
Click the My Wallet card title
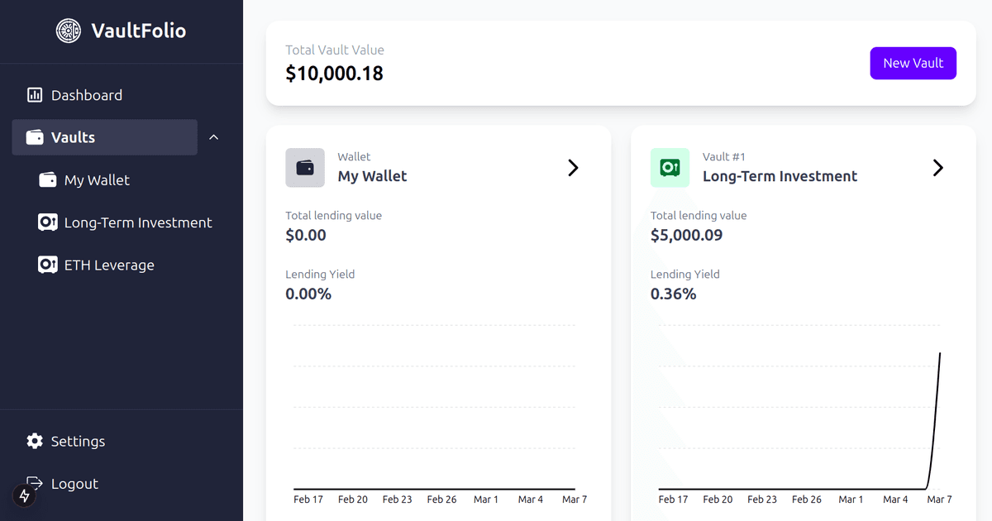372,176
